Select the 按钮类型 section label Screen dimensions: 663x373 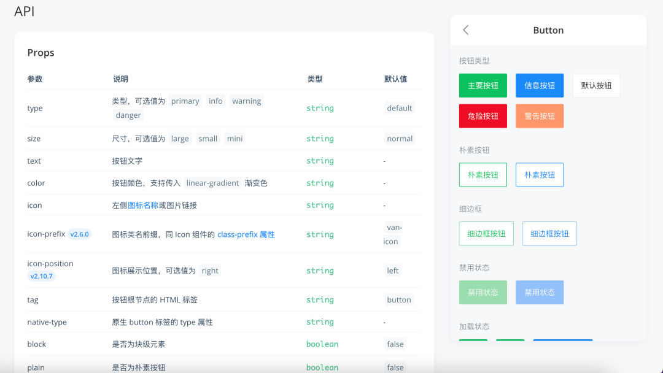475,61
